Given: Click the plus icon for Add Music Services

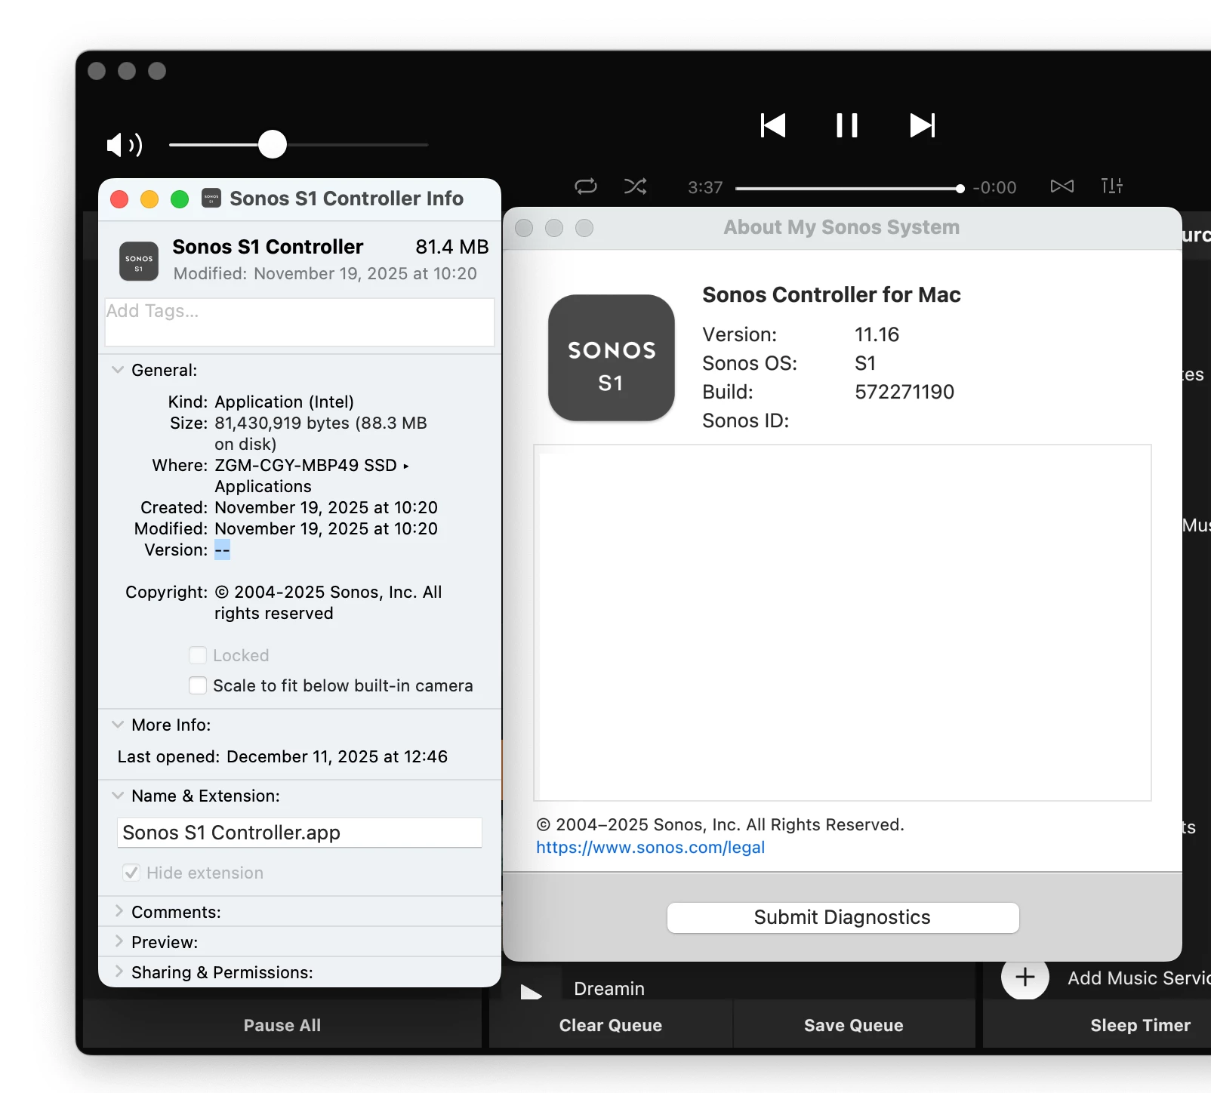Looking at the screenshot, I should (1025, 977).
